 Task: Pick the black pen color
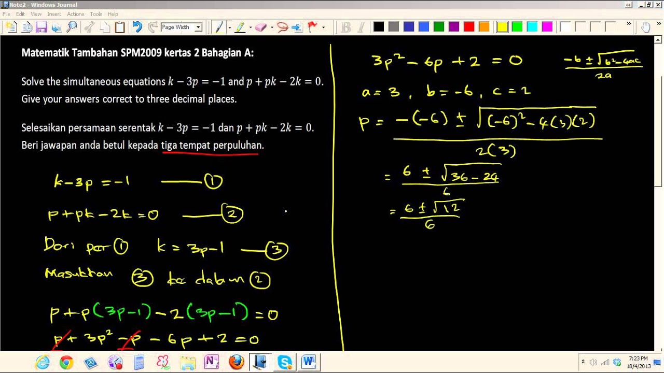click(x=379, y=27)
